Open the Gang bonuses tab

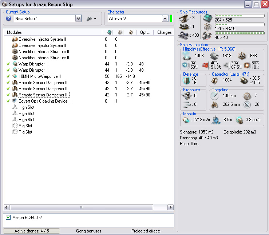coord(89,231)
